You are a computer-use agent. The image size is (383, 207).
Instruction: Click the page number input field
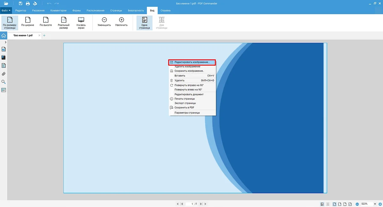191,204
